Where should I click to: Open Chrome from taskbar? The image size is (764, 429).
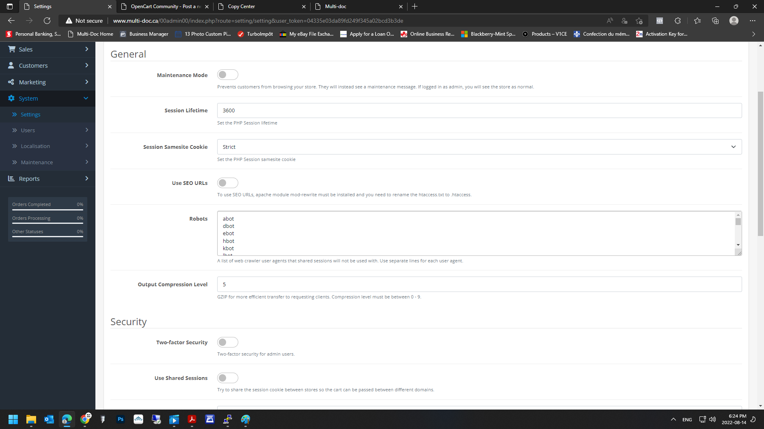click(x=84, y=419)
